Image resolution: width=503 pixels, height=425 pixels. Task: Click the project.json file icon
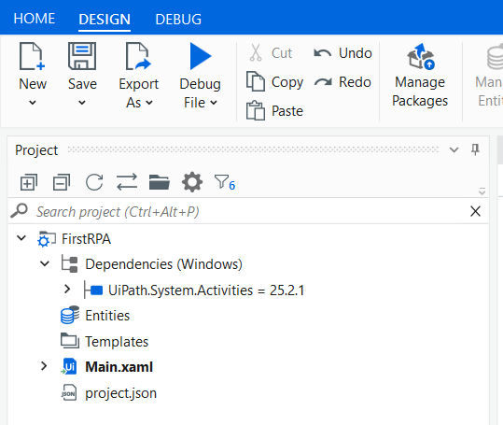[x=69, y=392]
